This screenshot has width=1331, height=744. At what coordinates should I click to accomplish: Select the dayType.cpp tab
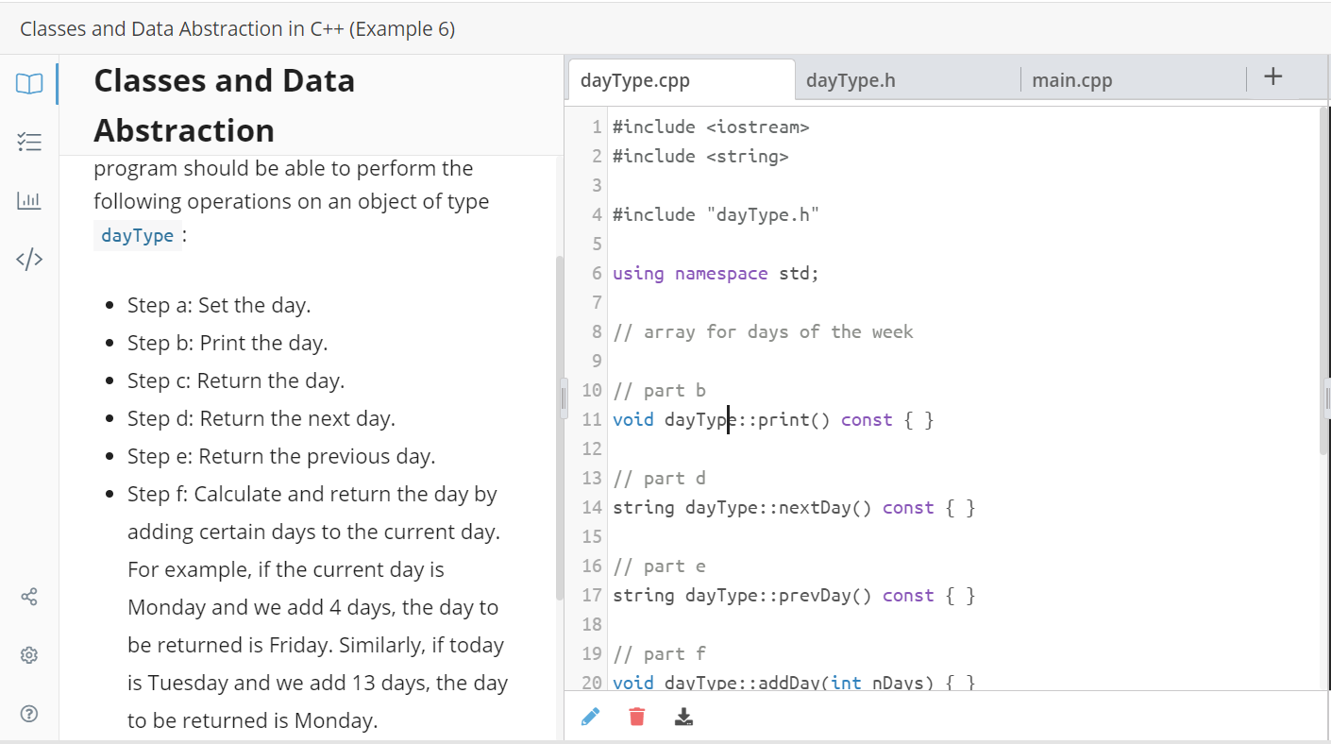pyautogui.click(x=635, y=80)
